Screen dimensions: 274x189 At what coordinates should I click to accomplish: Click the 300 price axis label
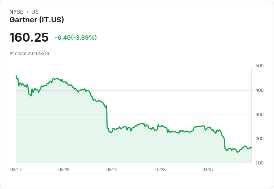tap(259, 115)
